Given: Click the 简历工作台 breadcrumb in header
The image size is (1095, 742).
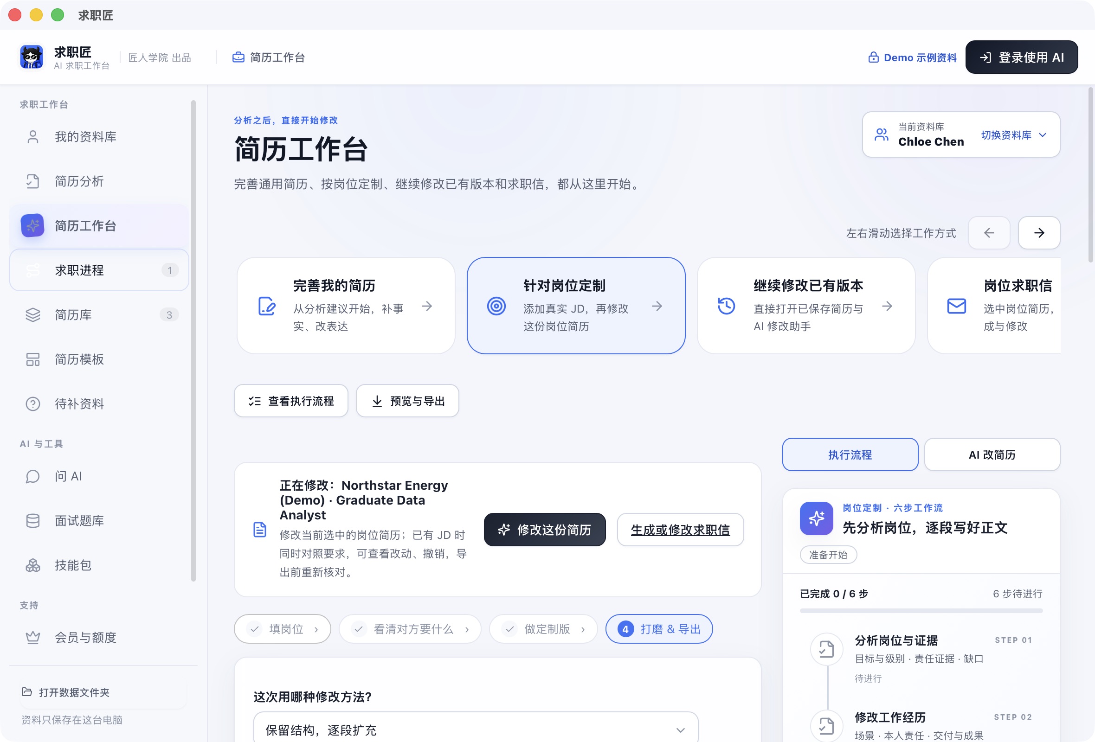Looking at the screenshot, I should 269,58.
